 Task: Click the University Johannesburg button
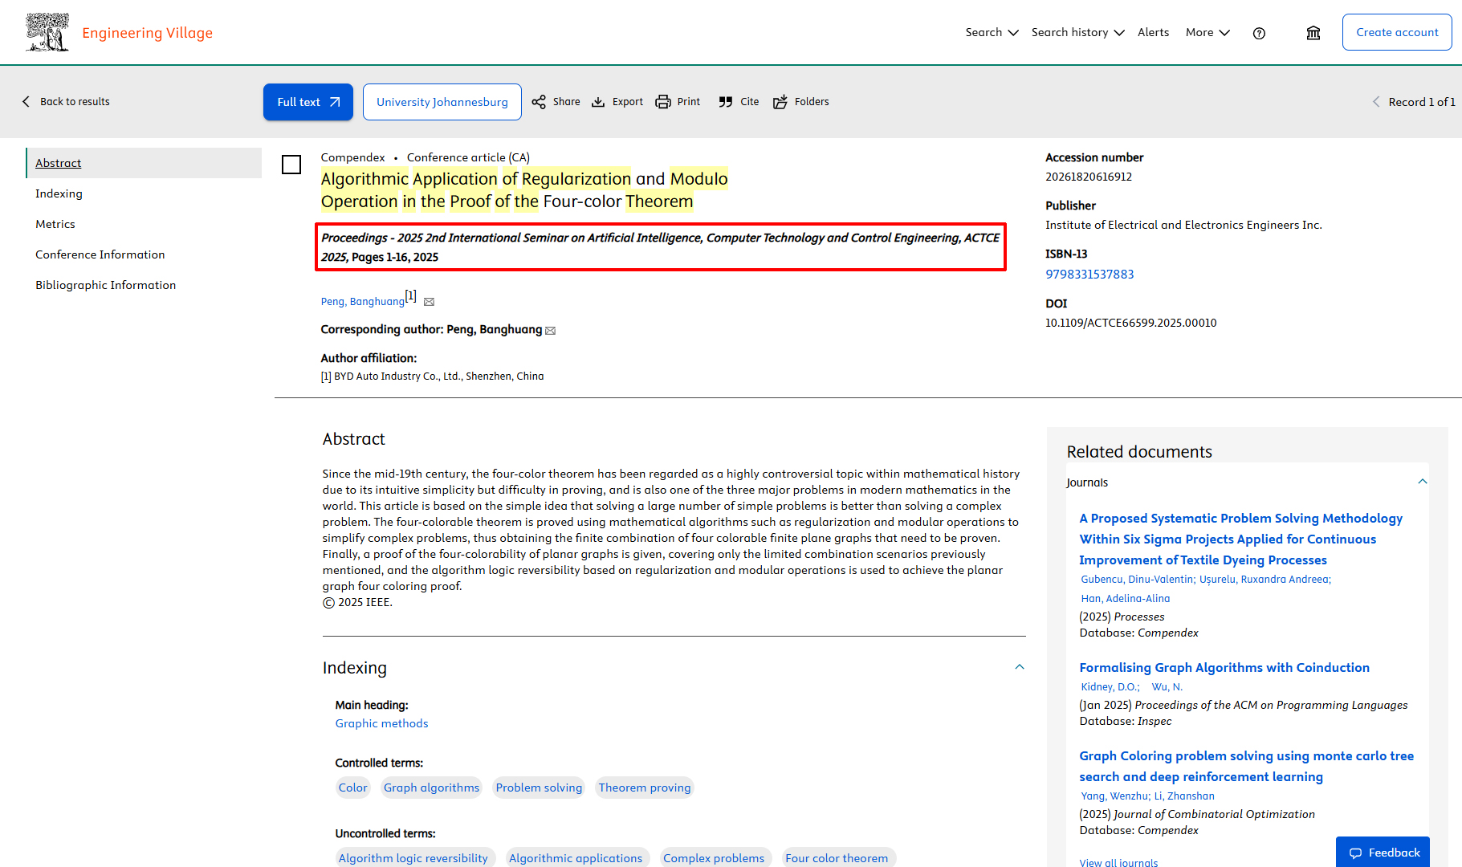pyautogui.click(x=442, y=102)
